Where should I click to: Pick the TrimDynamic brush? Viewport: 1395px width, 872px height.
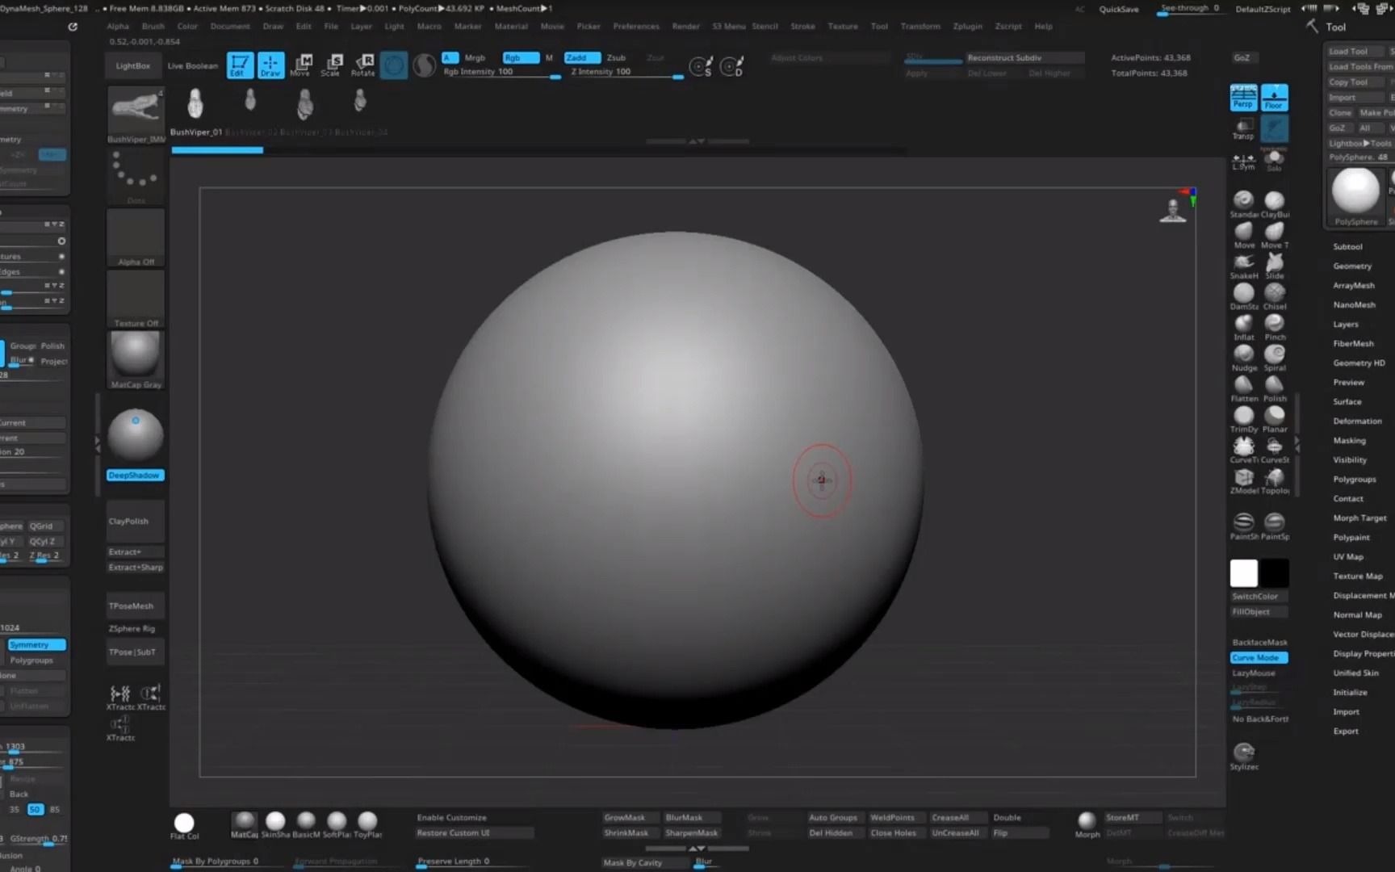1244,419
